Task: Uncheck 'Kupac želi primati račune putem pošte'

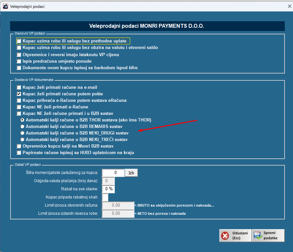Action: coord(19,94)
